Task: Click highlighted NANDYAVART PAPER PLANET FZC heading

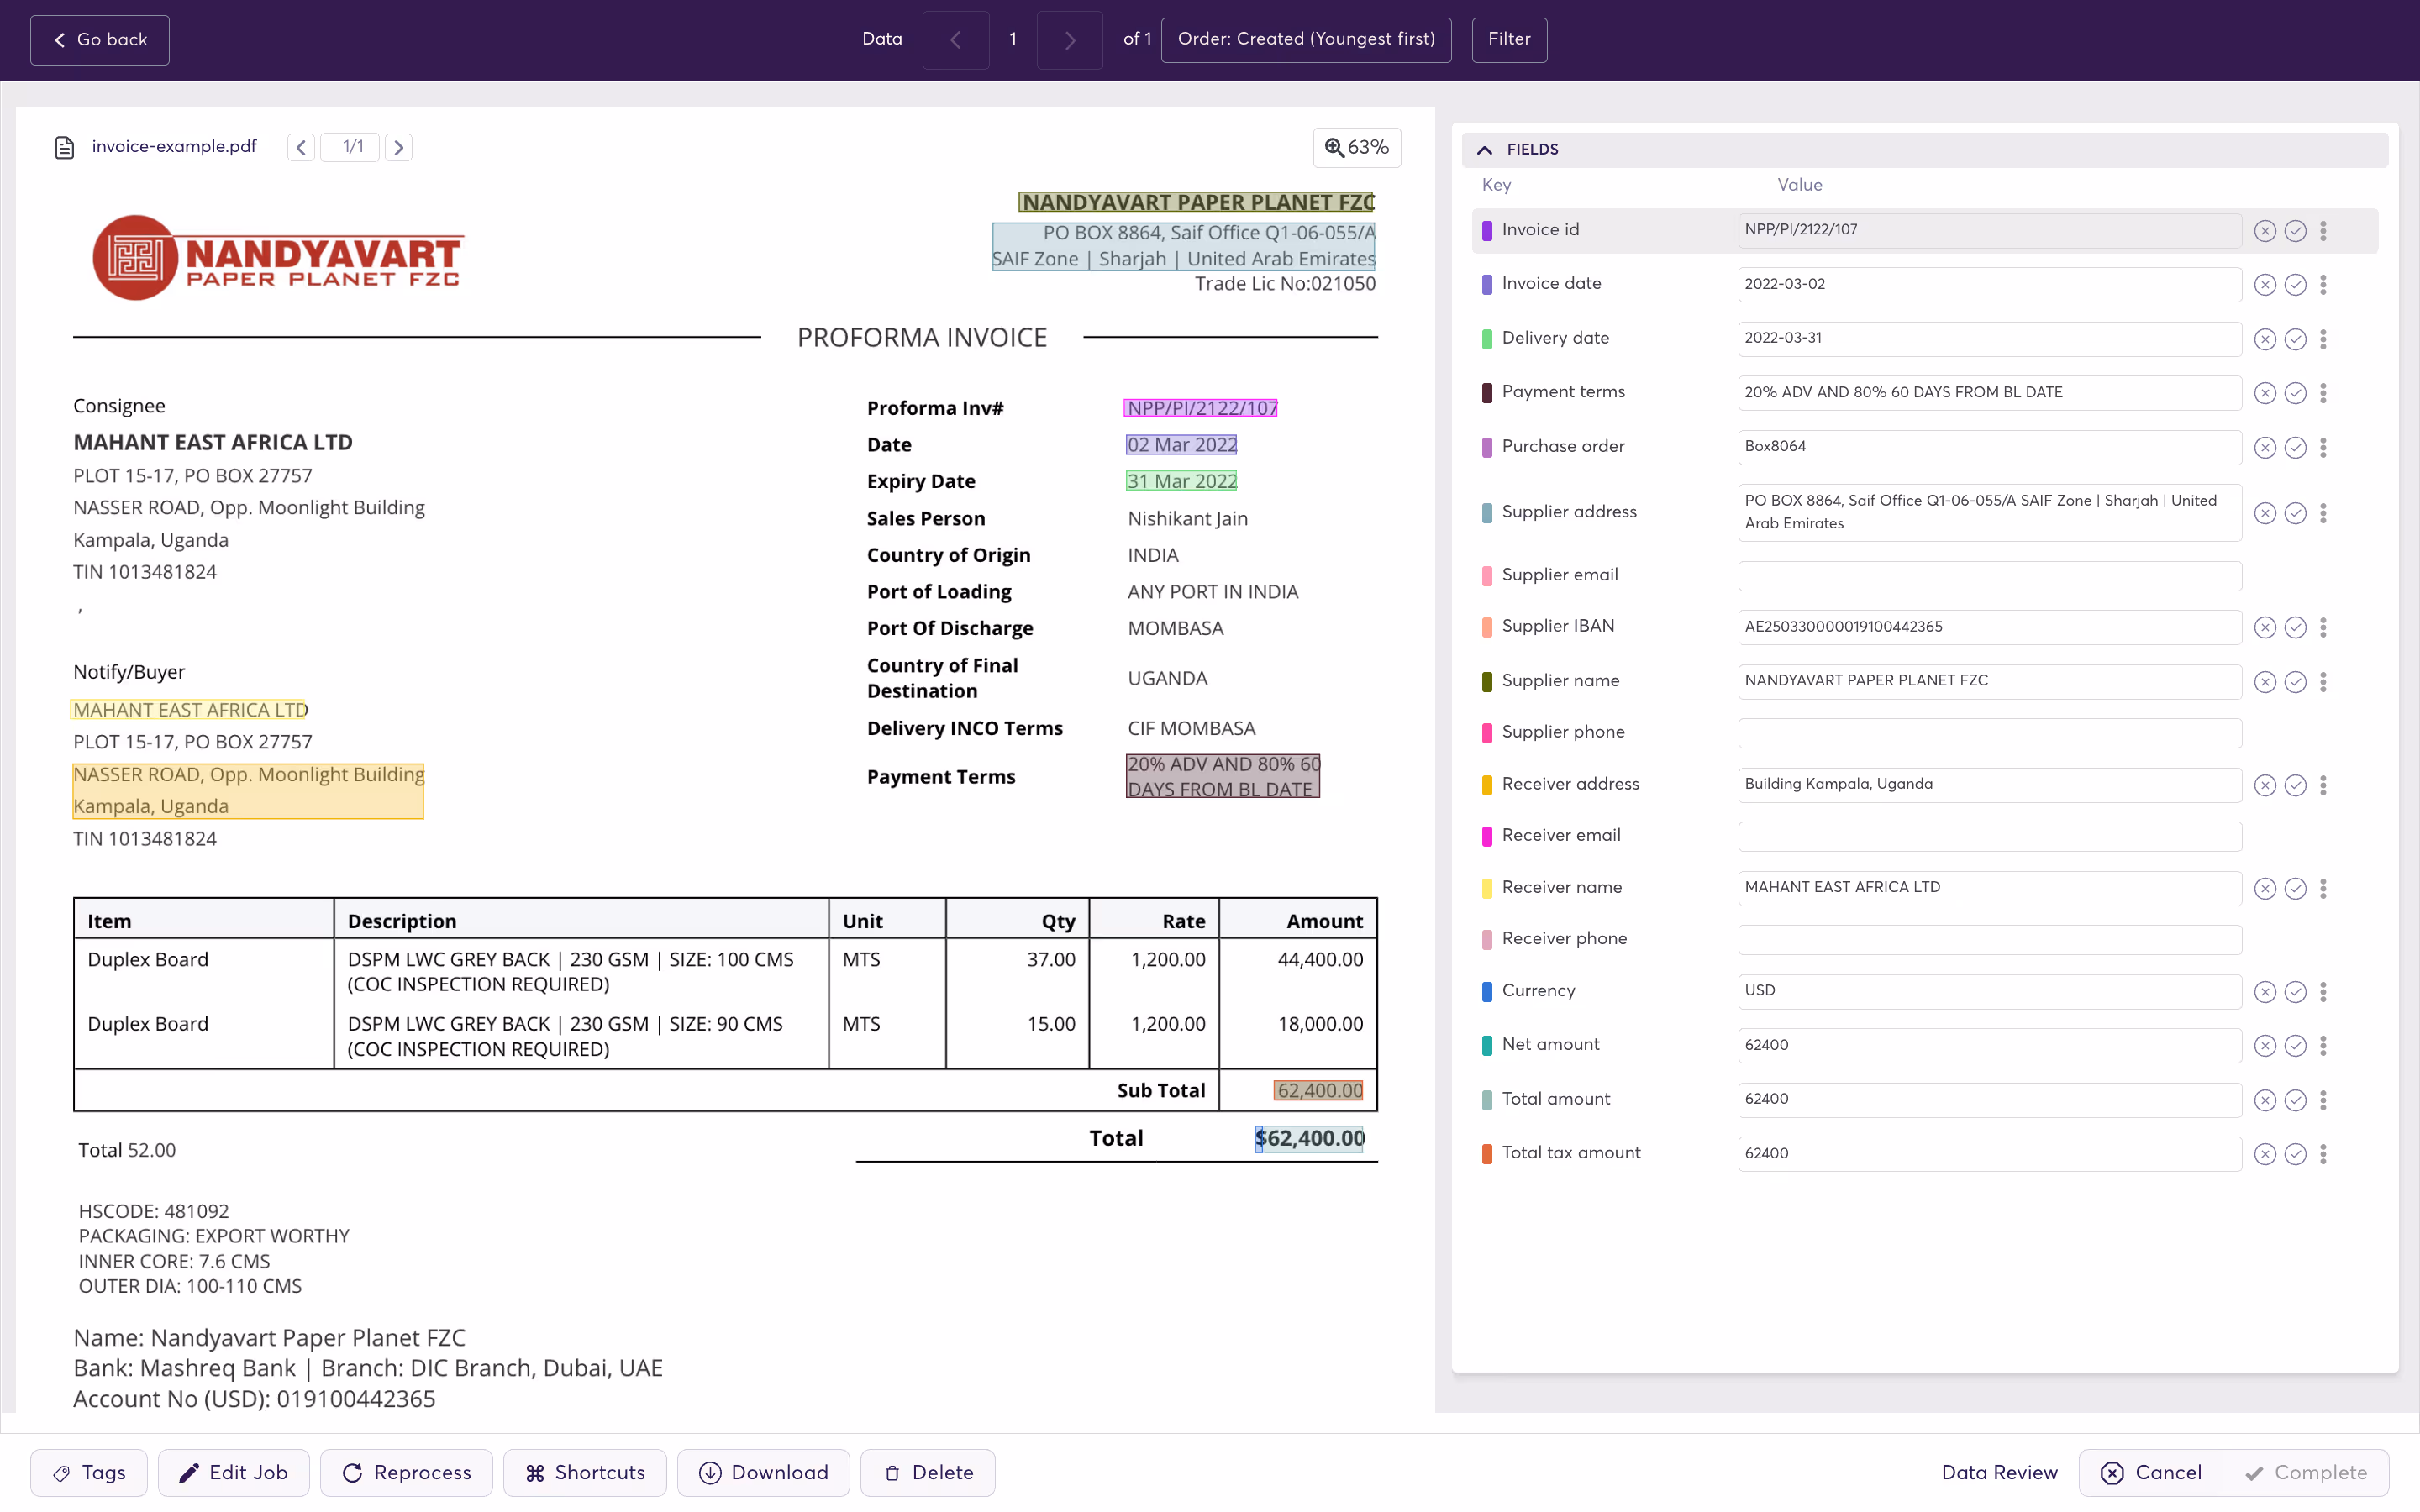Action: [1197, 202]
